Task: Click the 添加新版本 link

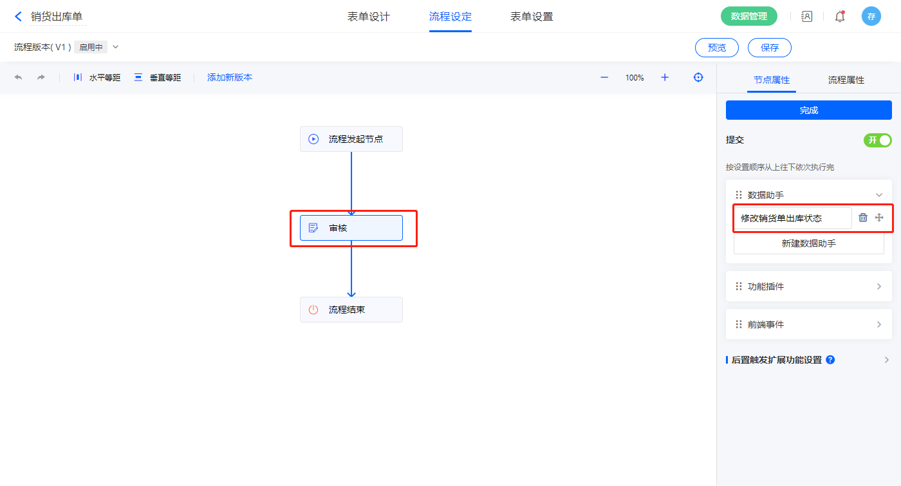Action: tap(230, 77)
